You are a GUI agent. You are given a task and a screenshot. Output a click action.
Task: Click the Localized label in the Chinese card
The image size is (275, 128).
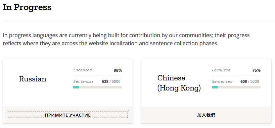click(221, 70)
